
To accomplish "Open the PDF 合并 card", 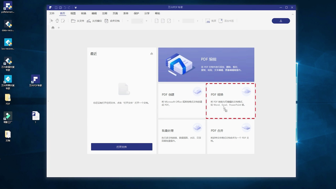I will pyautogui.click(x=230, y=136).
